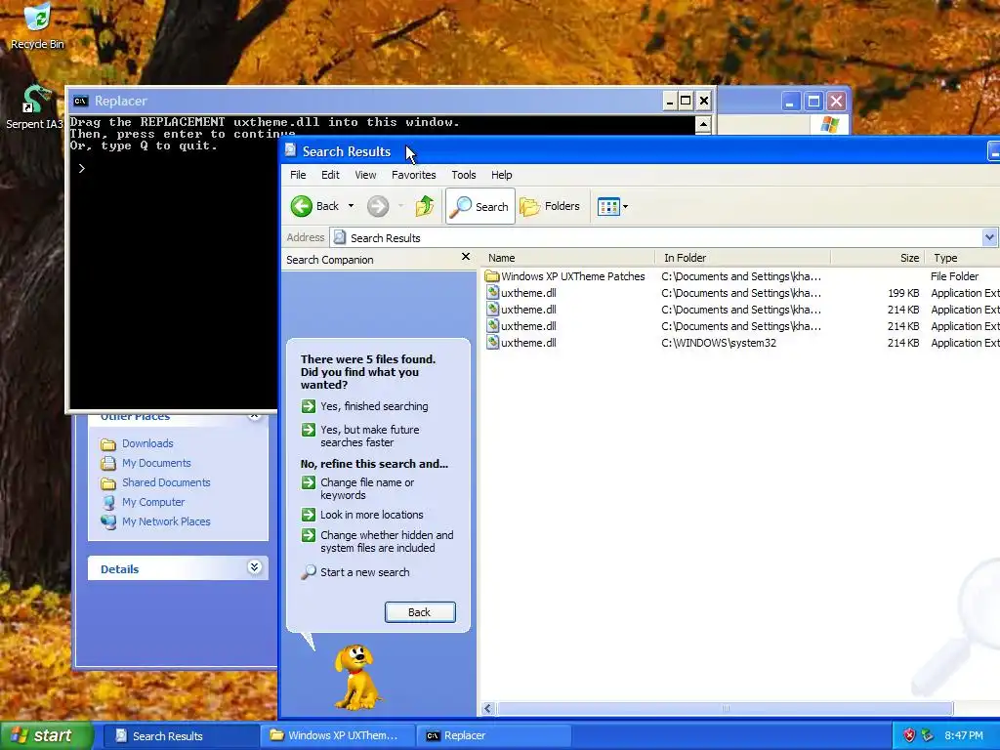Open My Documents in Other Places
Viewport: 1000px width, 750px height.
pos(156,463)
